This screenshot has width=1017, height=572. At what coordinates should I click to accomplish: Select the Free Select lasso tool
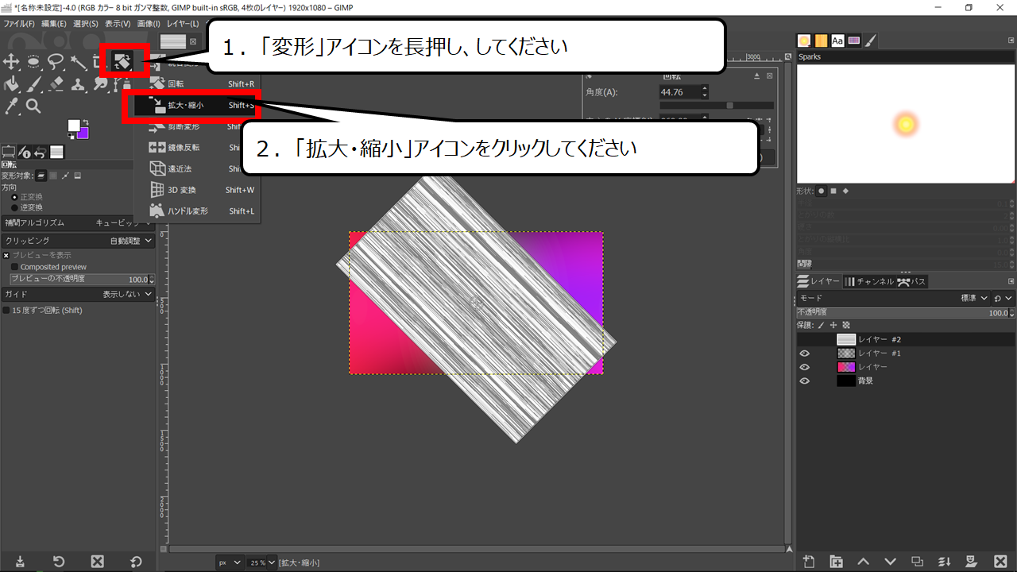[56, 61]
